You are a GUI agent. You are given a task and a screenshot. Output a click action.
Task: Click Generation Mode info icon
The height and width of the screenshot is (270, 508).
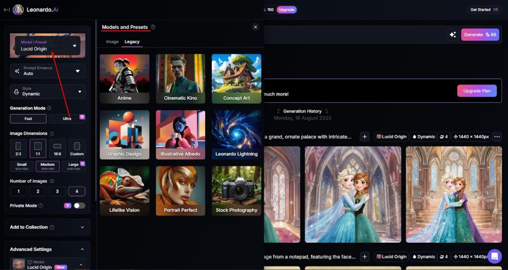(x=49, y=108)
